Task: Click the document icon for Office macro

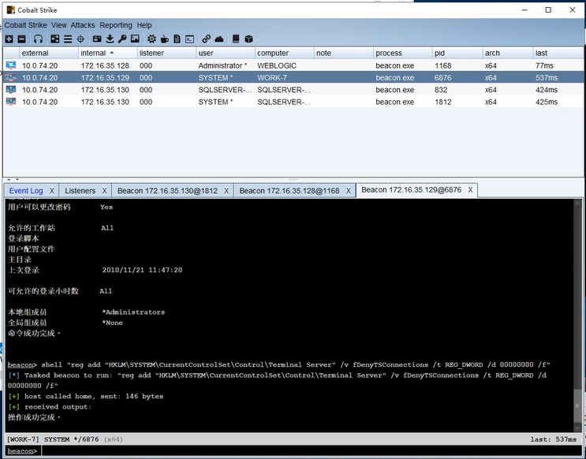Action: tap(177, 39)
